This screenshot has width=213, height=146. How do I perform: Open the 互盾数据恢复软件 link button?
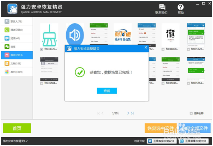click(162, 141)
